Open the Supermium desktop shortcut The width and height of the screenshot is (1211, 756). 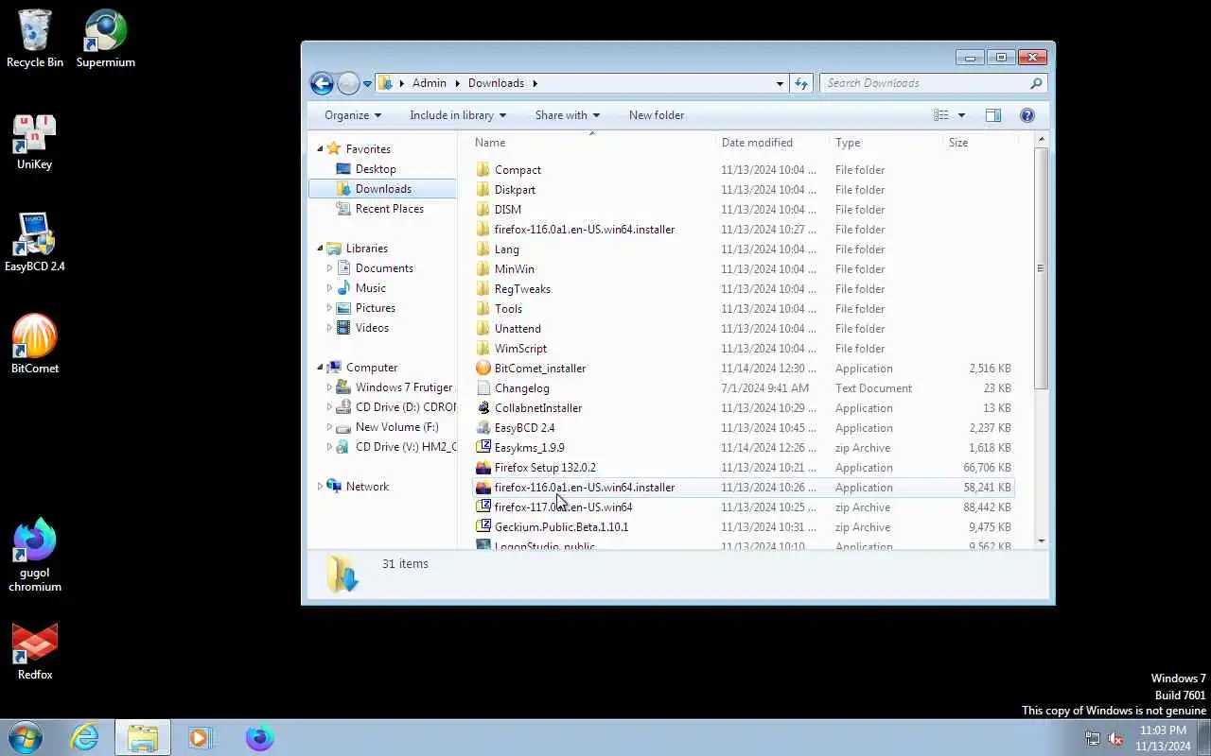pos(105,39)
